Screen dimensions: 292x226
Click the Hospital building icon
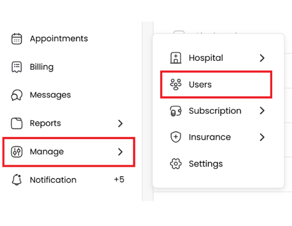176,58
